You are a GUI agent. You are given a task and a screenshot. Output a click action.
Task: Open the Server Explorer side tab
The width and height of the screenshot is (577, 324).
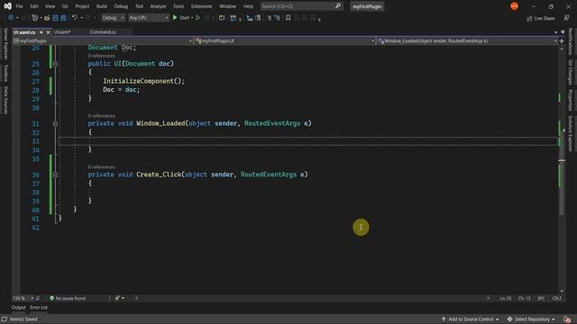[x=5, y=43]
